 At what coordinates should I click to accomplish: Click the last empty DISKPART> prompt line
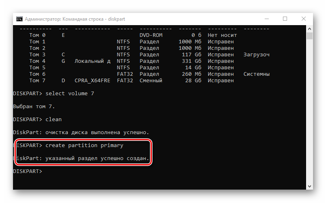point(28,171)
